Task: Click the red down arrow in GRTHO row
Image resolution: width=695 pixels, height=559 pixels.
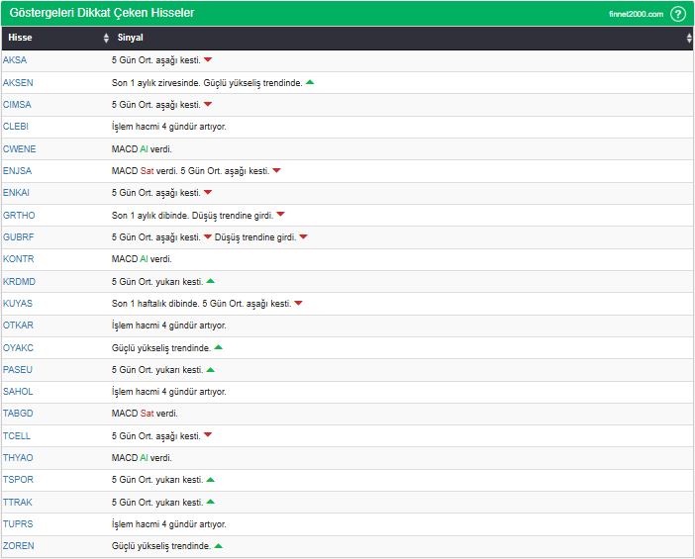Action: coord(280,214)
